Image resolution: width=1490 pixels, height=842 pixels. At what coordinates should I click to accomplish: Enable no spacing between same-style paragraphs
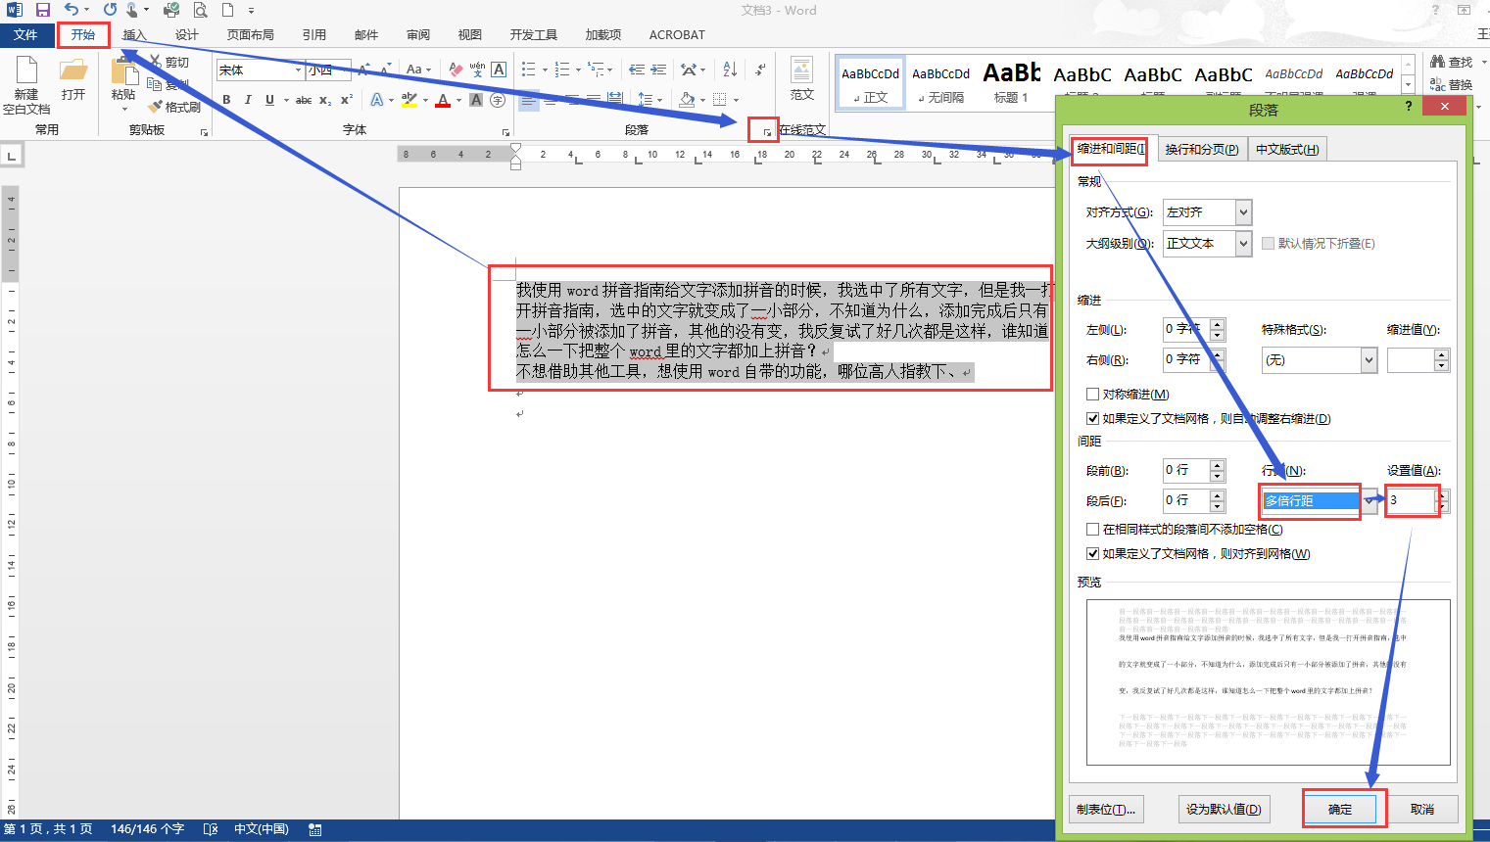(x=1092, y=530)
